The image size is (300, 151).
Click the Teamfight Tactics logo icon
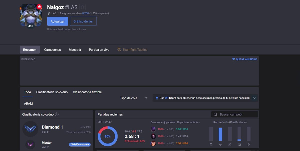coord(119,49)
